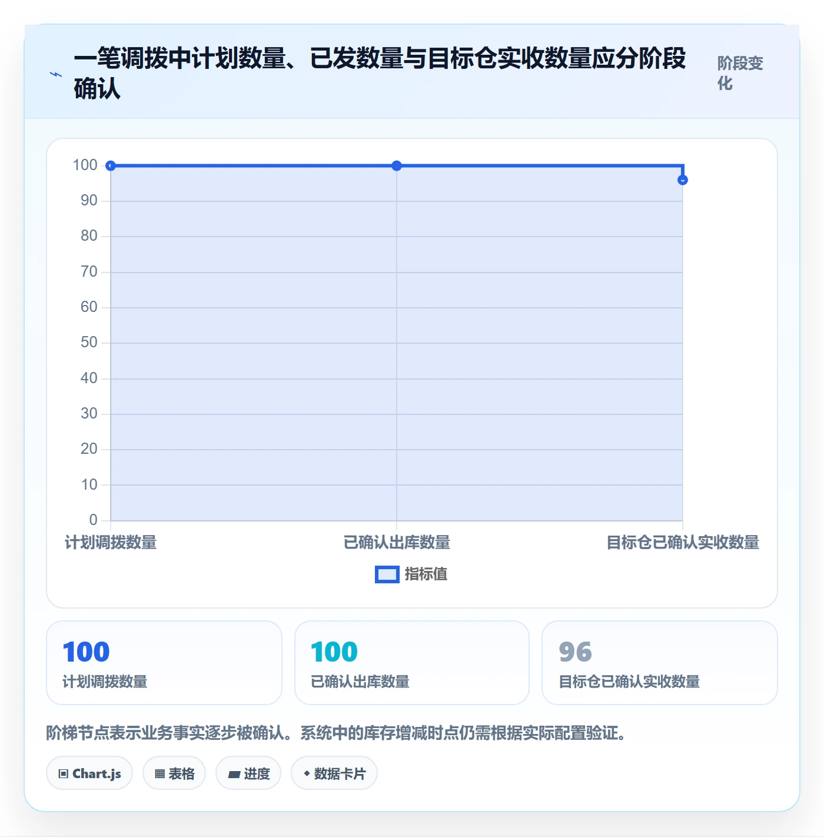Click the title 一笔调拨中计划数量 heading
Screen dimensions: 824x837
(x=380, y=74)
